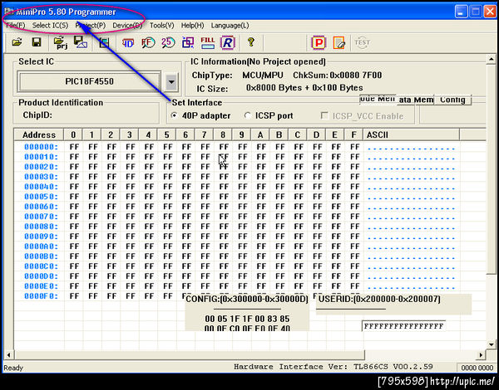Open project with the prj folder icon
This screenshot has width=499, height=390.
61,42
